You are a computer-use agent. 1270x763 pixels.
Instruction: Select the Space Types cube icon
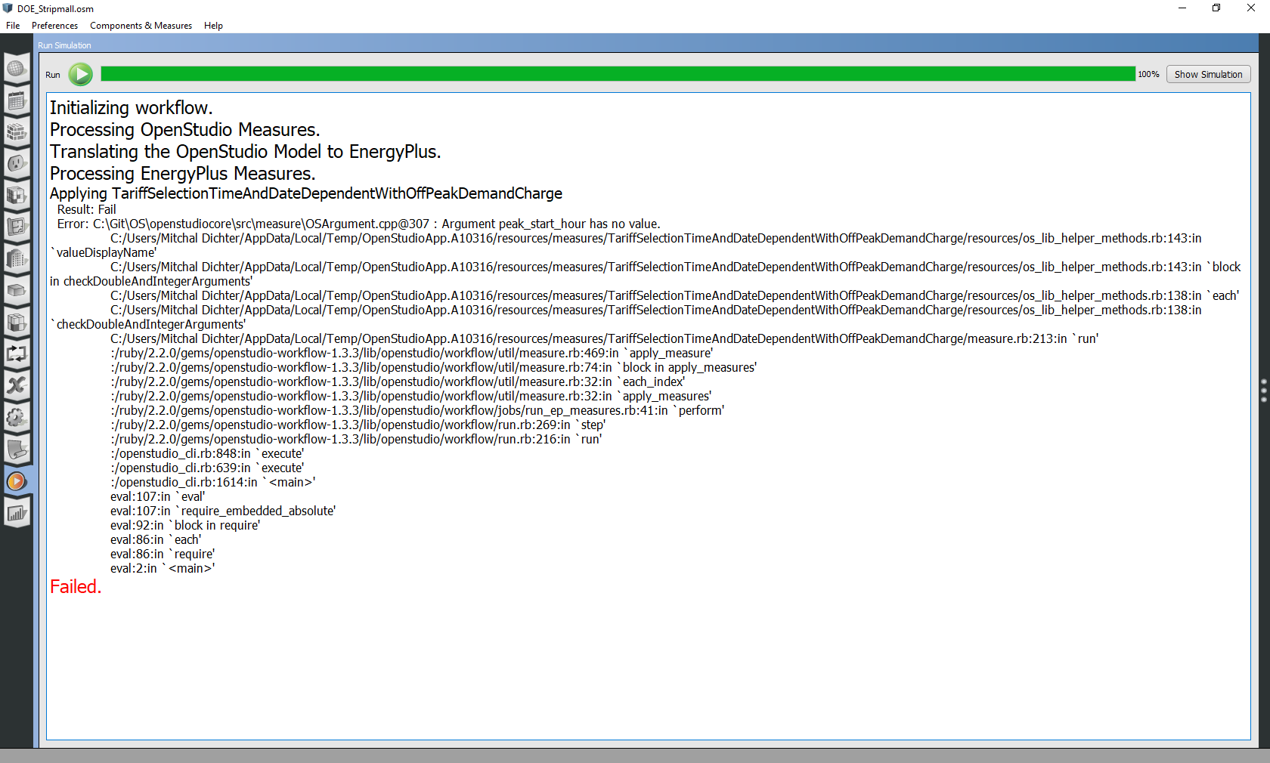[x=17, y=196]
